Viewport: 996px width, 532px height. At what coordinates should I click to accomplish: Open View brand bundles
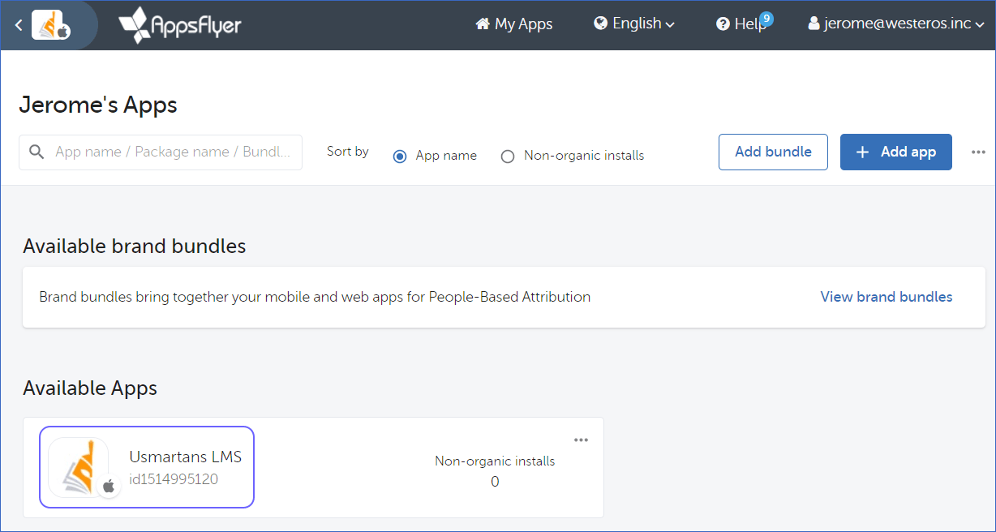click(886, 297)
